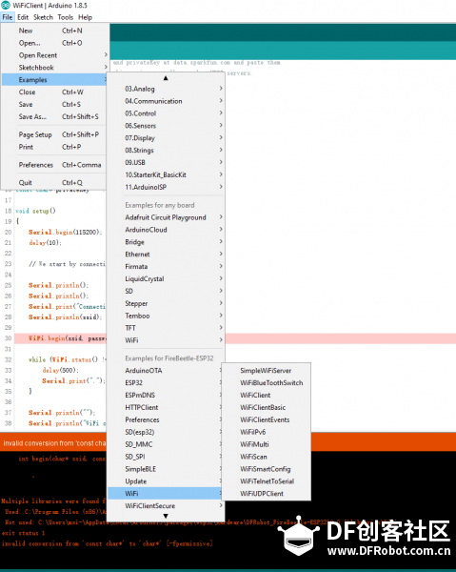Expand 09.USB examples

click(166, 163)
